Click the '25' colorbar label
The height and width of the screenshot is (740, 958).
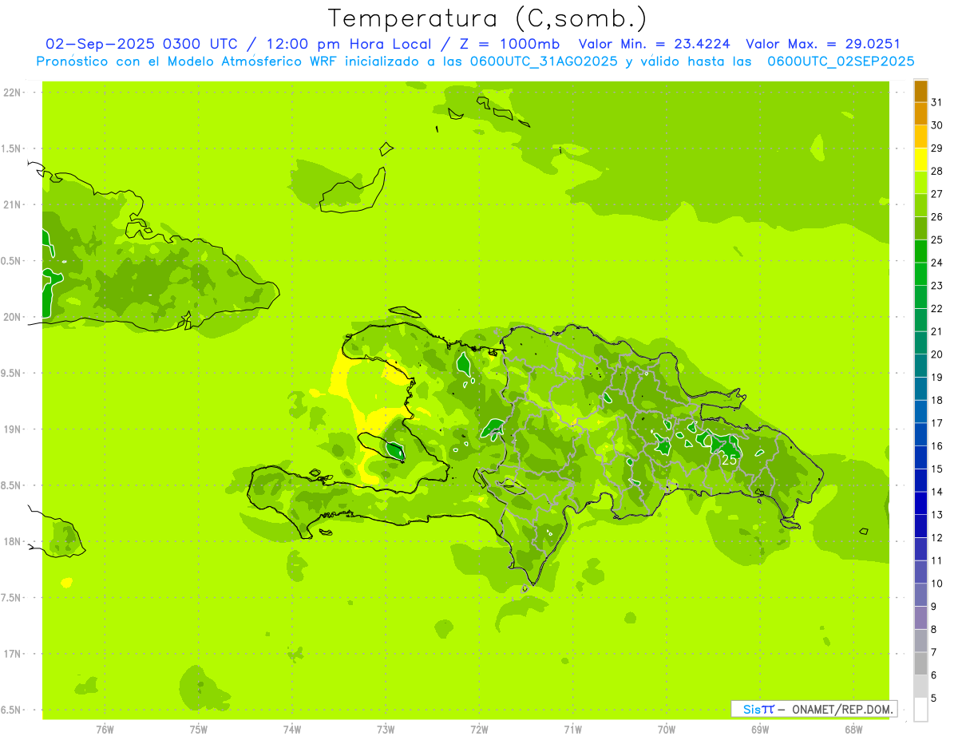pyautogui.click(x=937, y=239)
